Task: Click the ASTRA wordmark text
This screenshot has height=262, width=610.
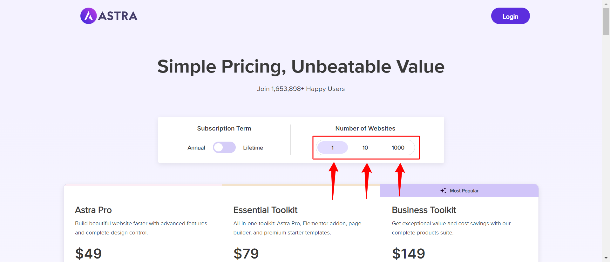Action: pyautogui.click(x=118, y=16)
